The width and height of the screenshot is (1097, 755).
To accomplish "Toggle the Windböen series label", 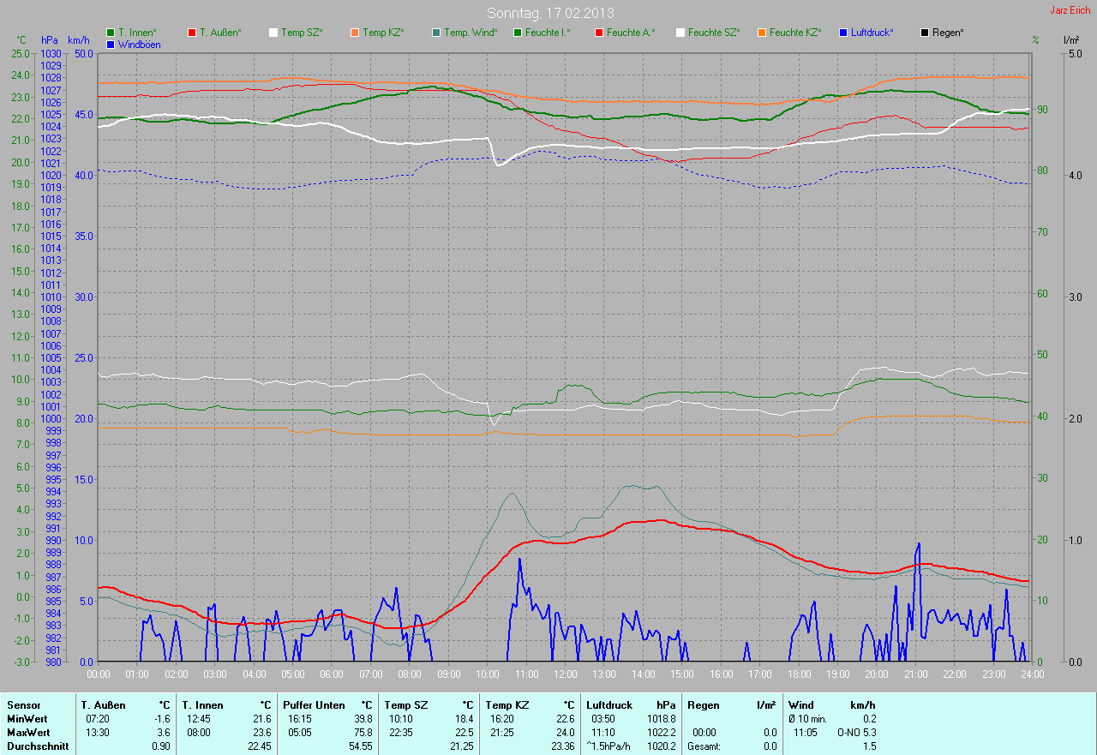I will click(139, 44).
